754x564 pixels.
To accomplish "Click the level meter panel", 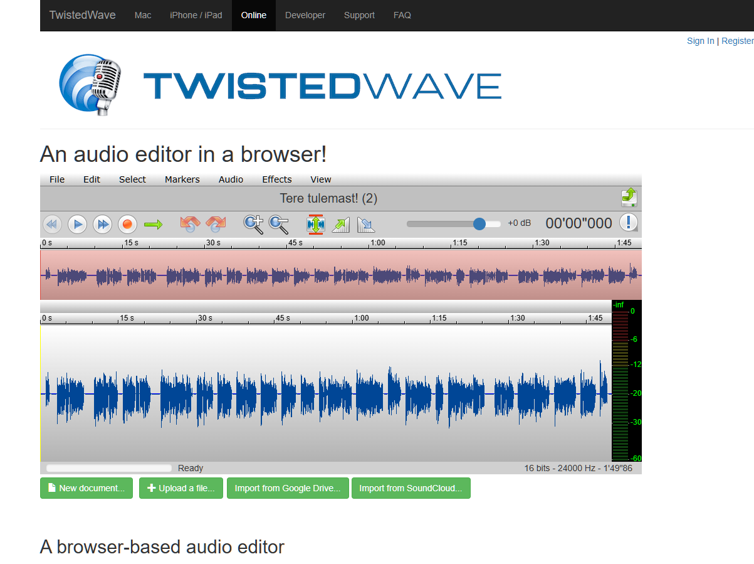I will (627, 381).
